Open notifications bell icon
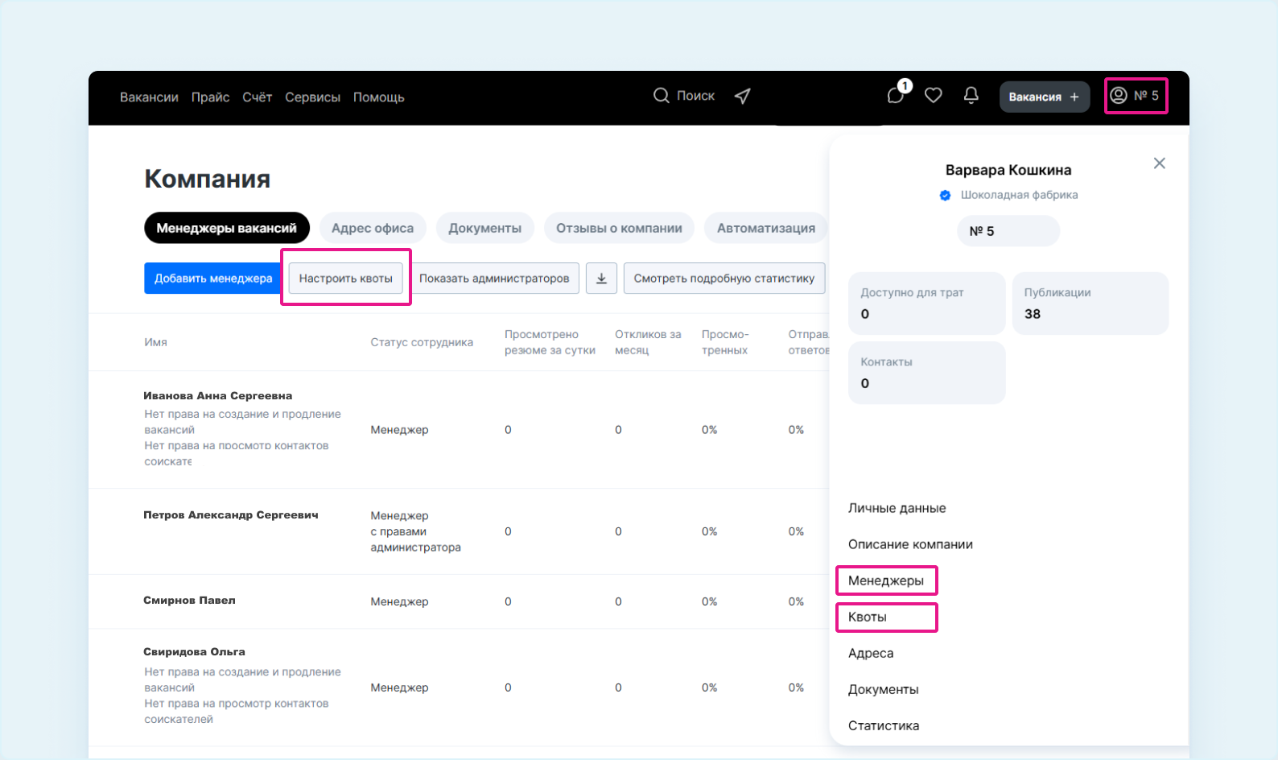 (971, 96)
